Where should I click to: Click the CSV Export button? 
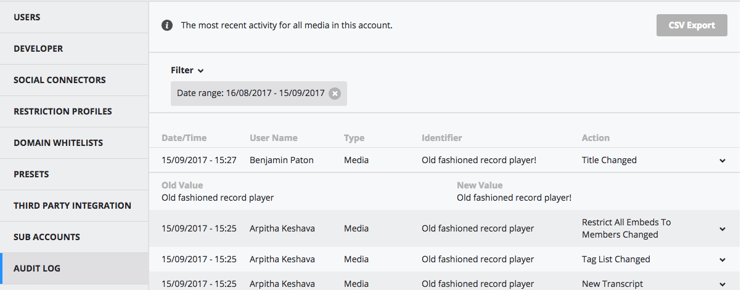692,25
